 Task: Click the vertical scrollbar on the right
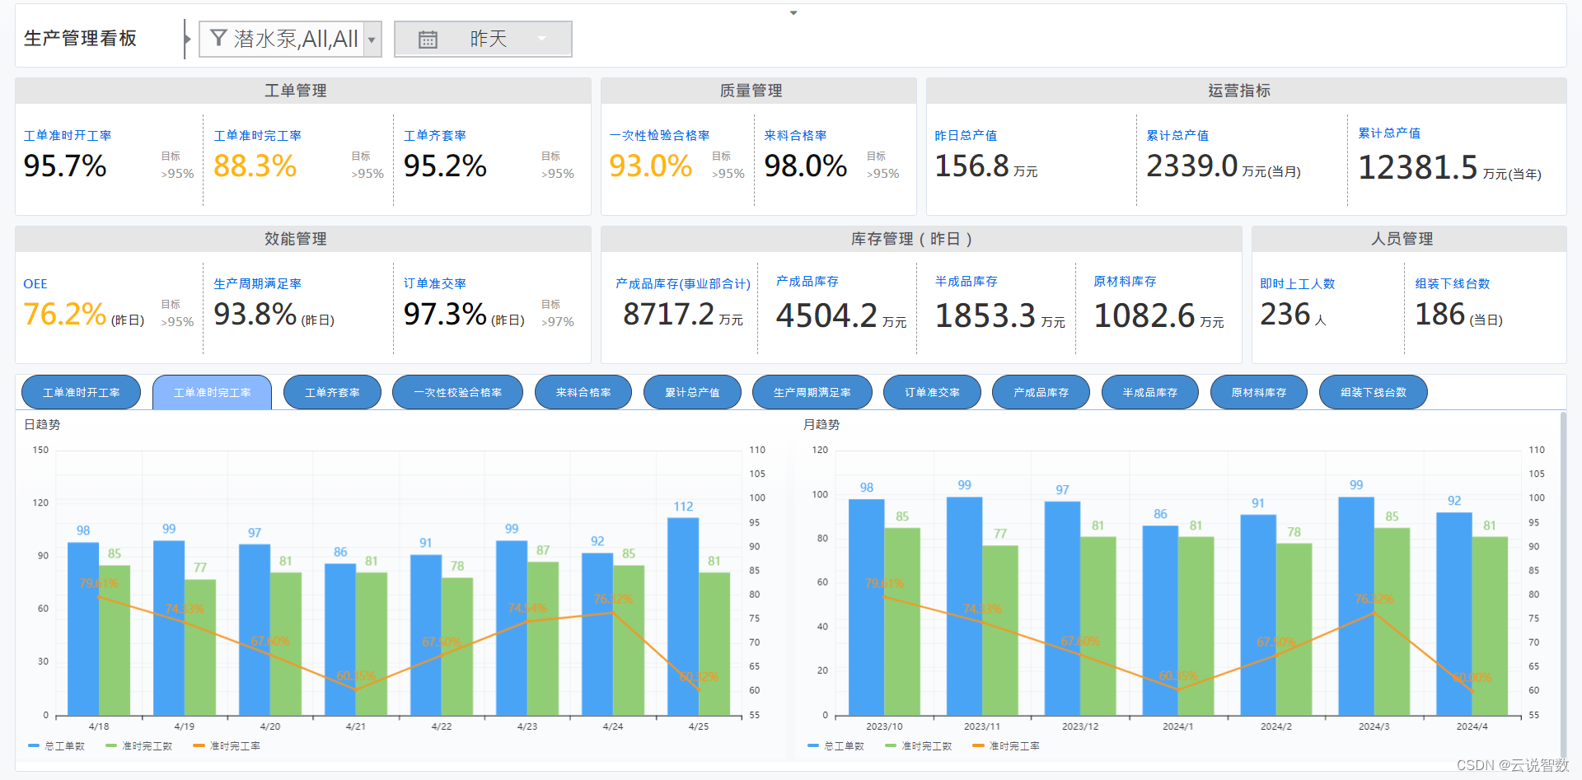(1563, 585)
